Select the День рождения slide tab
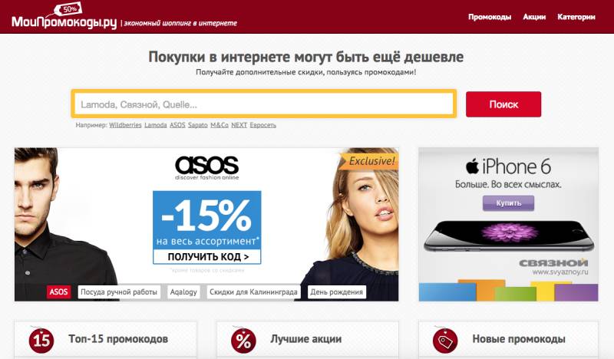This screenshot has width=614, height=359. (x=337, y=292)
